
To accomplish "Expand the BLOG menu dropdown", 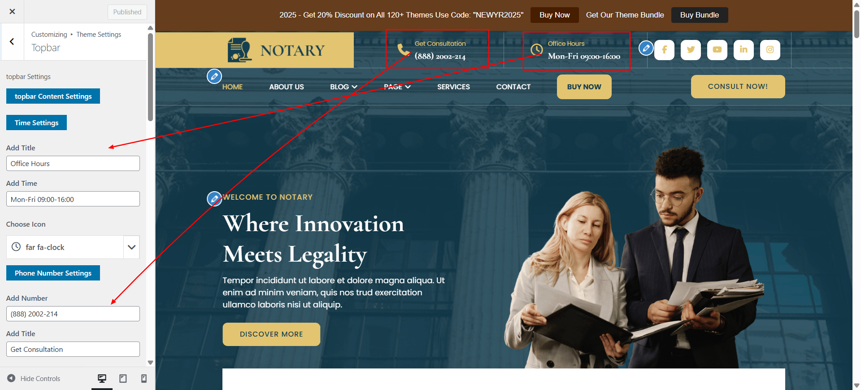I will pos(344,87).
